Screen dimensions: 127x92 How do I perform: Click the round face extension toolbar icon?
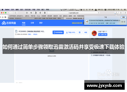45,13
